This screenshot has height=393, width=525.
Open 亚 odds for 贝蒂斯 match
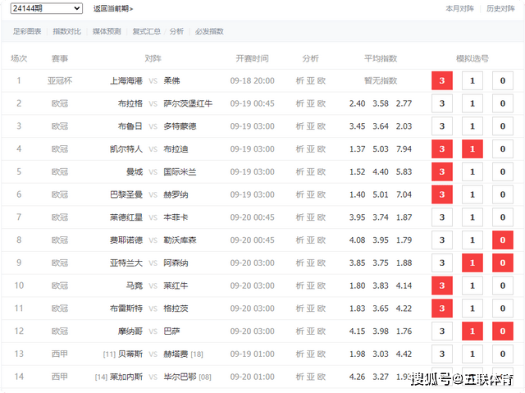310,354
